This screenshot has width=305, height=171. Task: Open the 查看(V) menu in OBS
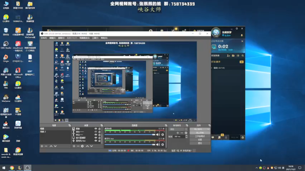point(61,38)
